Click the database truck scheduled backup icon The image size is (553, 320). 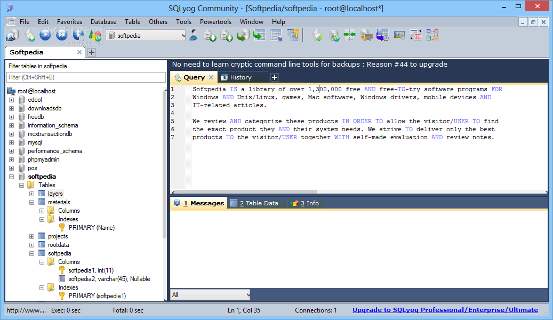(x=366, y=35)
